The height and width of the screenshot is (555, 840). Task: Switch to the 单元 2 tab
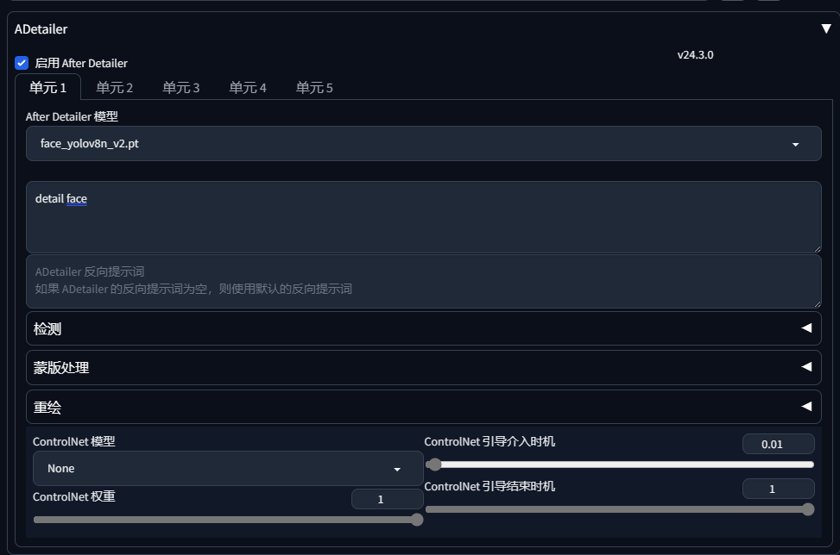pos(114,87)
